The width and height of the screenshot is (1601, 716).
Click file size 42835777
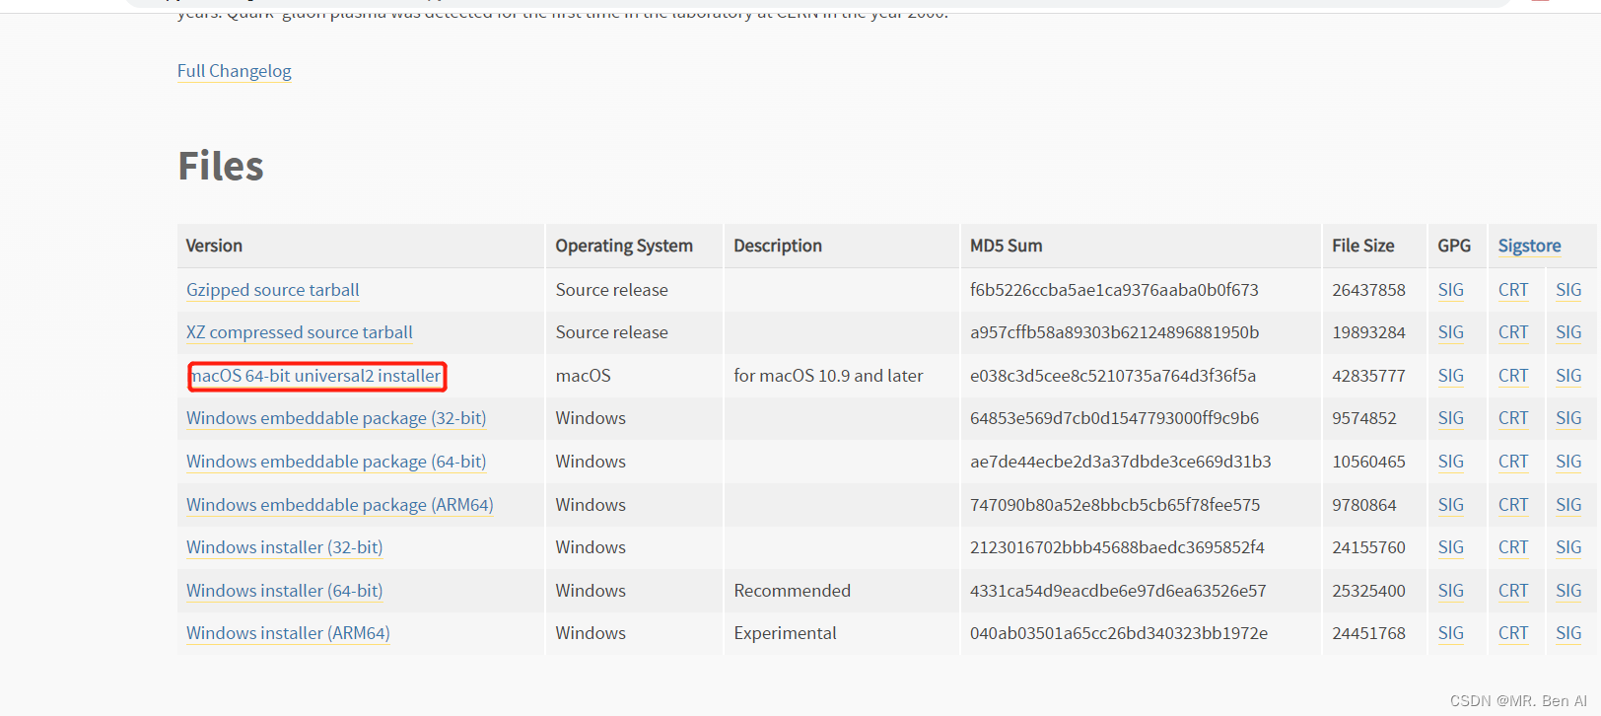[x=1368, y=376]
